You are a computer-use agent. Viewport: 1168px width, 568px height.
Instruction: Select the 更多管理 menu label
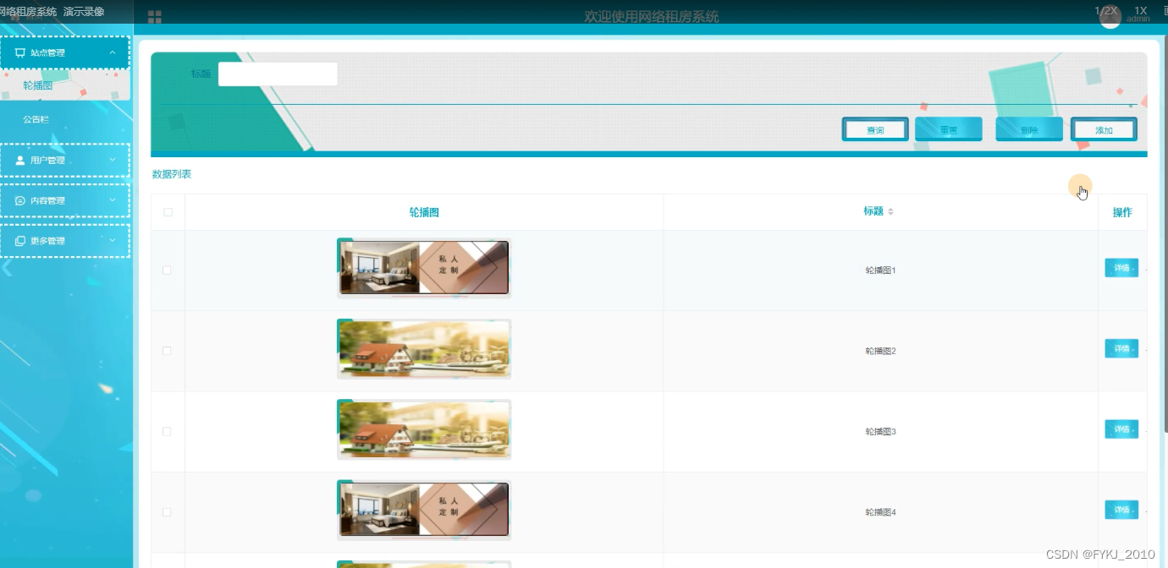(47, 241)
